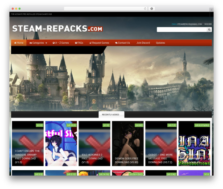
Task: Click the v0.5.5 version badge
Action: pos(39,174)
